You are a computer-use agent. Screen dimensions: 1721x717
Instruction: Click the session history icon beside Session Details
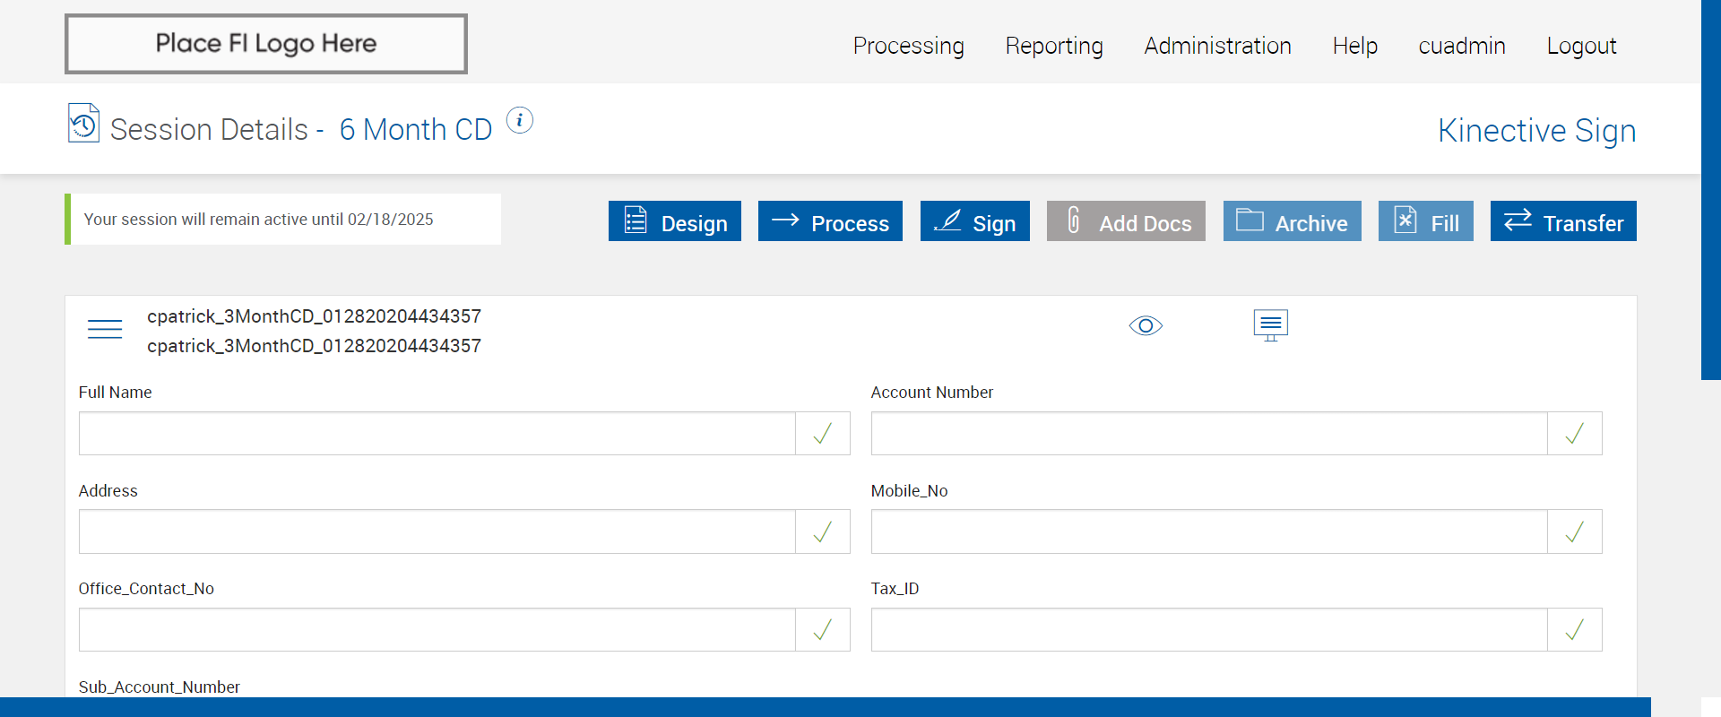click(83, 124)
